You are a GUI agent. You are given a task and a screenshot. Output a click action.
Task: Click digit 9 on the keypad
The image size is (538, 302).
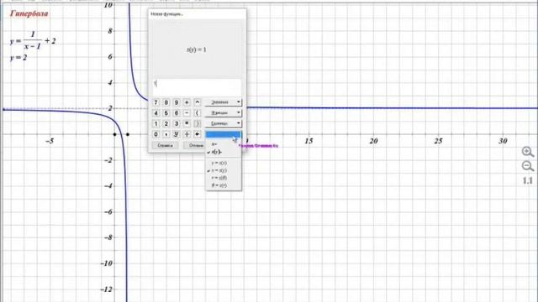177,102
